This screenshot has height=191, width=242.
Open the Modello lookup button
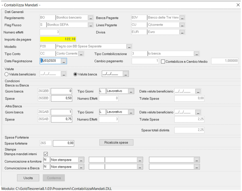tap(129, 46)
